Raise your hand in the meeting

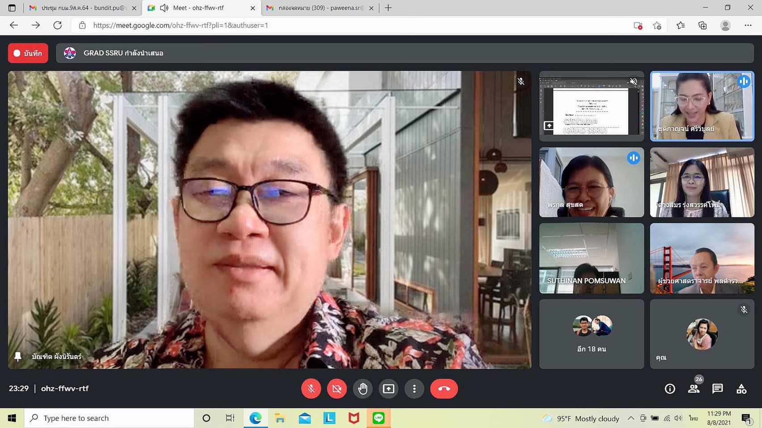363,389
